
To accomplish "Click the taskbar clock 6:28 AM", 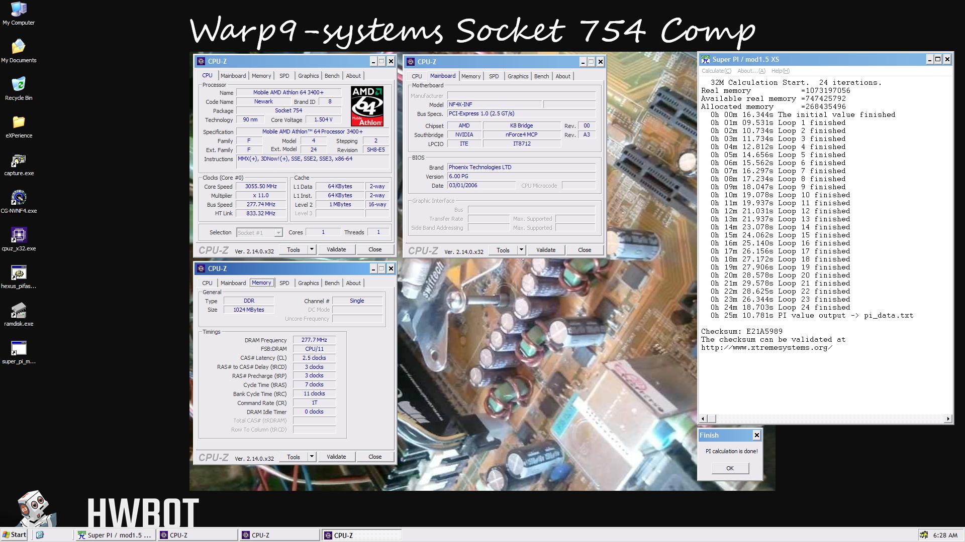I will [x=945, y=535].
